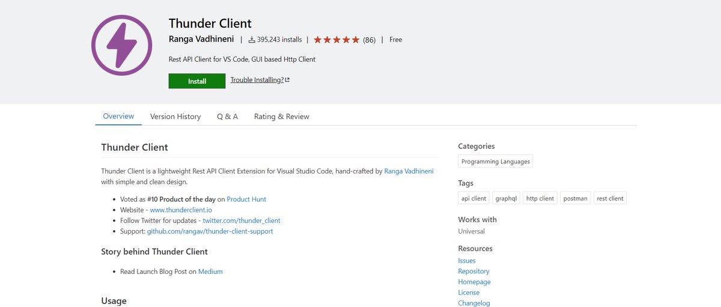The width and height of the screenshot is (721, 307).
Task: Click the Works with heading
Action: point(478,220)
